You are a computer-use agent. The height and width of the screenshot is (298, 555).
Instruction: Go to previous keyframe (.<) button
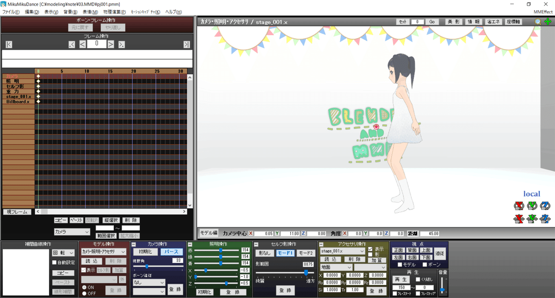click(x=72, y=44)
